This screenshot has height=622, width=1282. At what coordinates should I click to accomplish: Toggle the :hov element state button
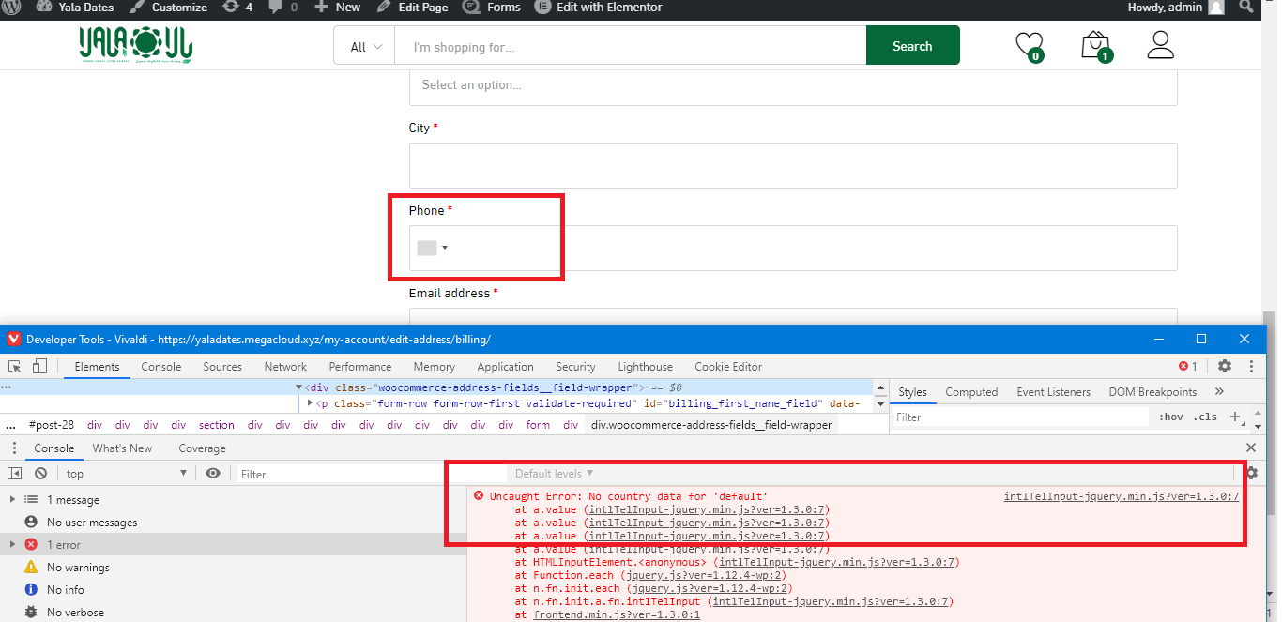[1171, 417]
